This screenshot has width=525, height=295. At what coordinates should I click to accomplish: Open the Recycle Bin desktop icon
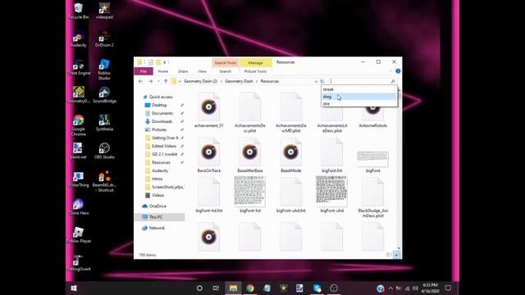point(79,11)
